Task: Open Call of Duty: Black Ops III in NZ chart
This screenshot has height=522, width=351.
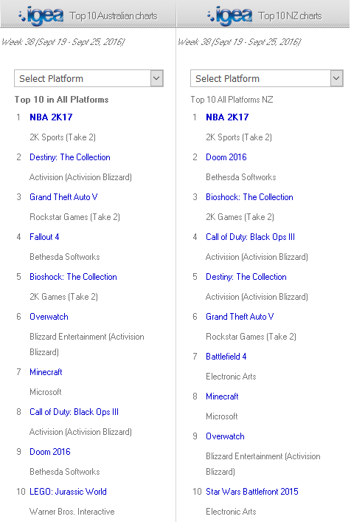Action: (250, 237)
